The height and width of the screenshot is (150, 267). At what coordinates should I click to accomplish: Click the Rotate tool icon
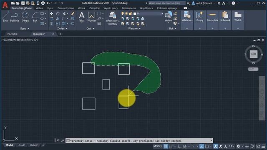58,13
